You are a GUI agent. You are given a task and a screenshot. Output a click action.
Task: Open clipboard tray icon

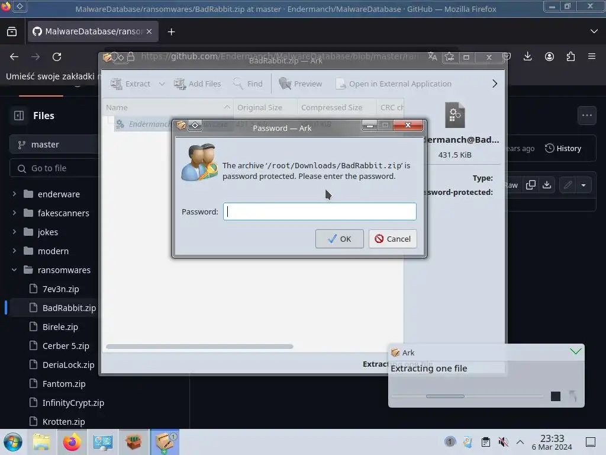tap(486, 442)
